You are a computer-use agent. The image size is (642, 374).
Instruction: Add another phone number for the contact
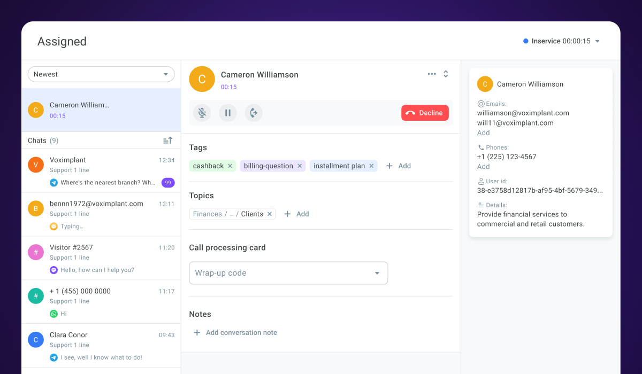coord(483,167)
